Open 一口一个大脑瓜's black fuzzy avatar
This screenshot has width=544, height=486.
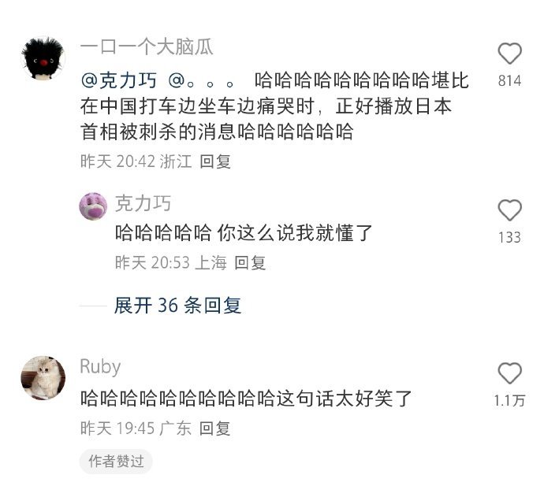click(43, 58)
